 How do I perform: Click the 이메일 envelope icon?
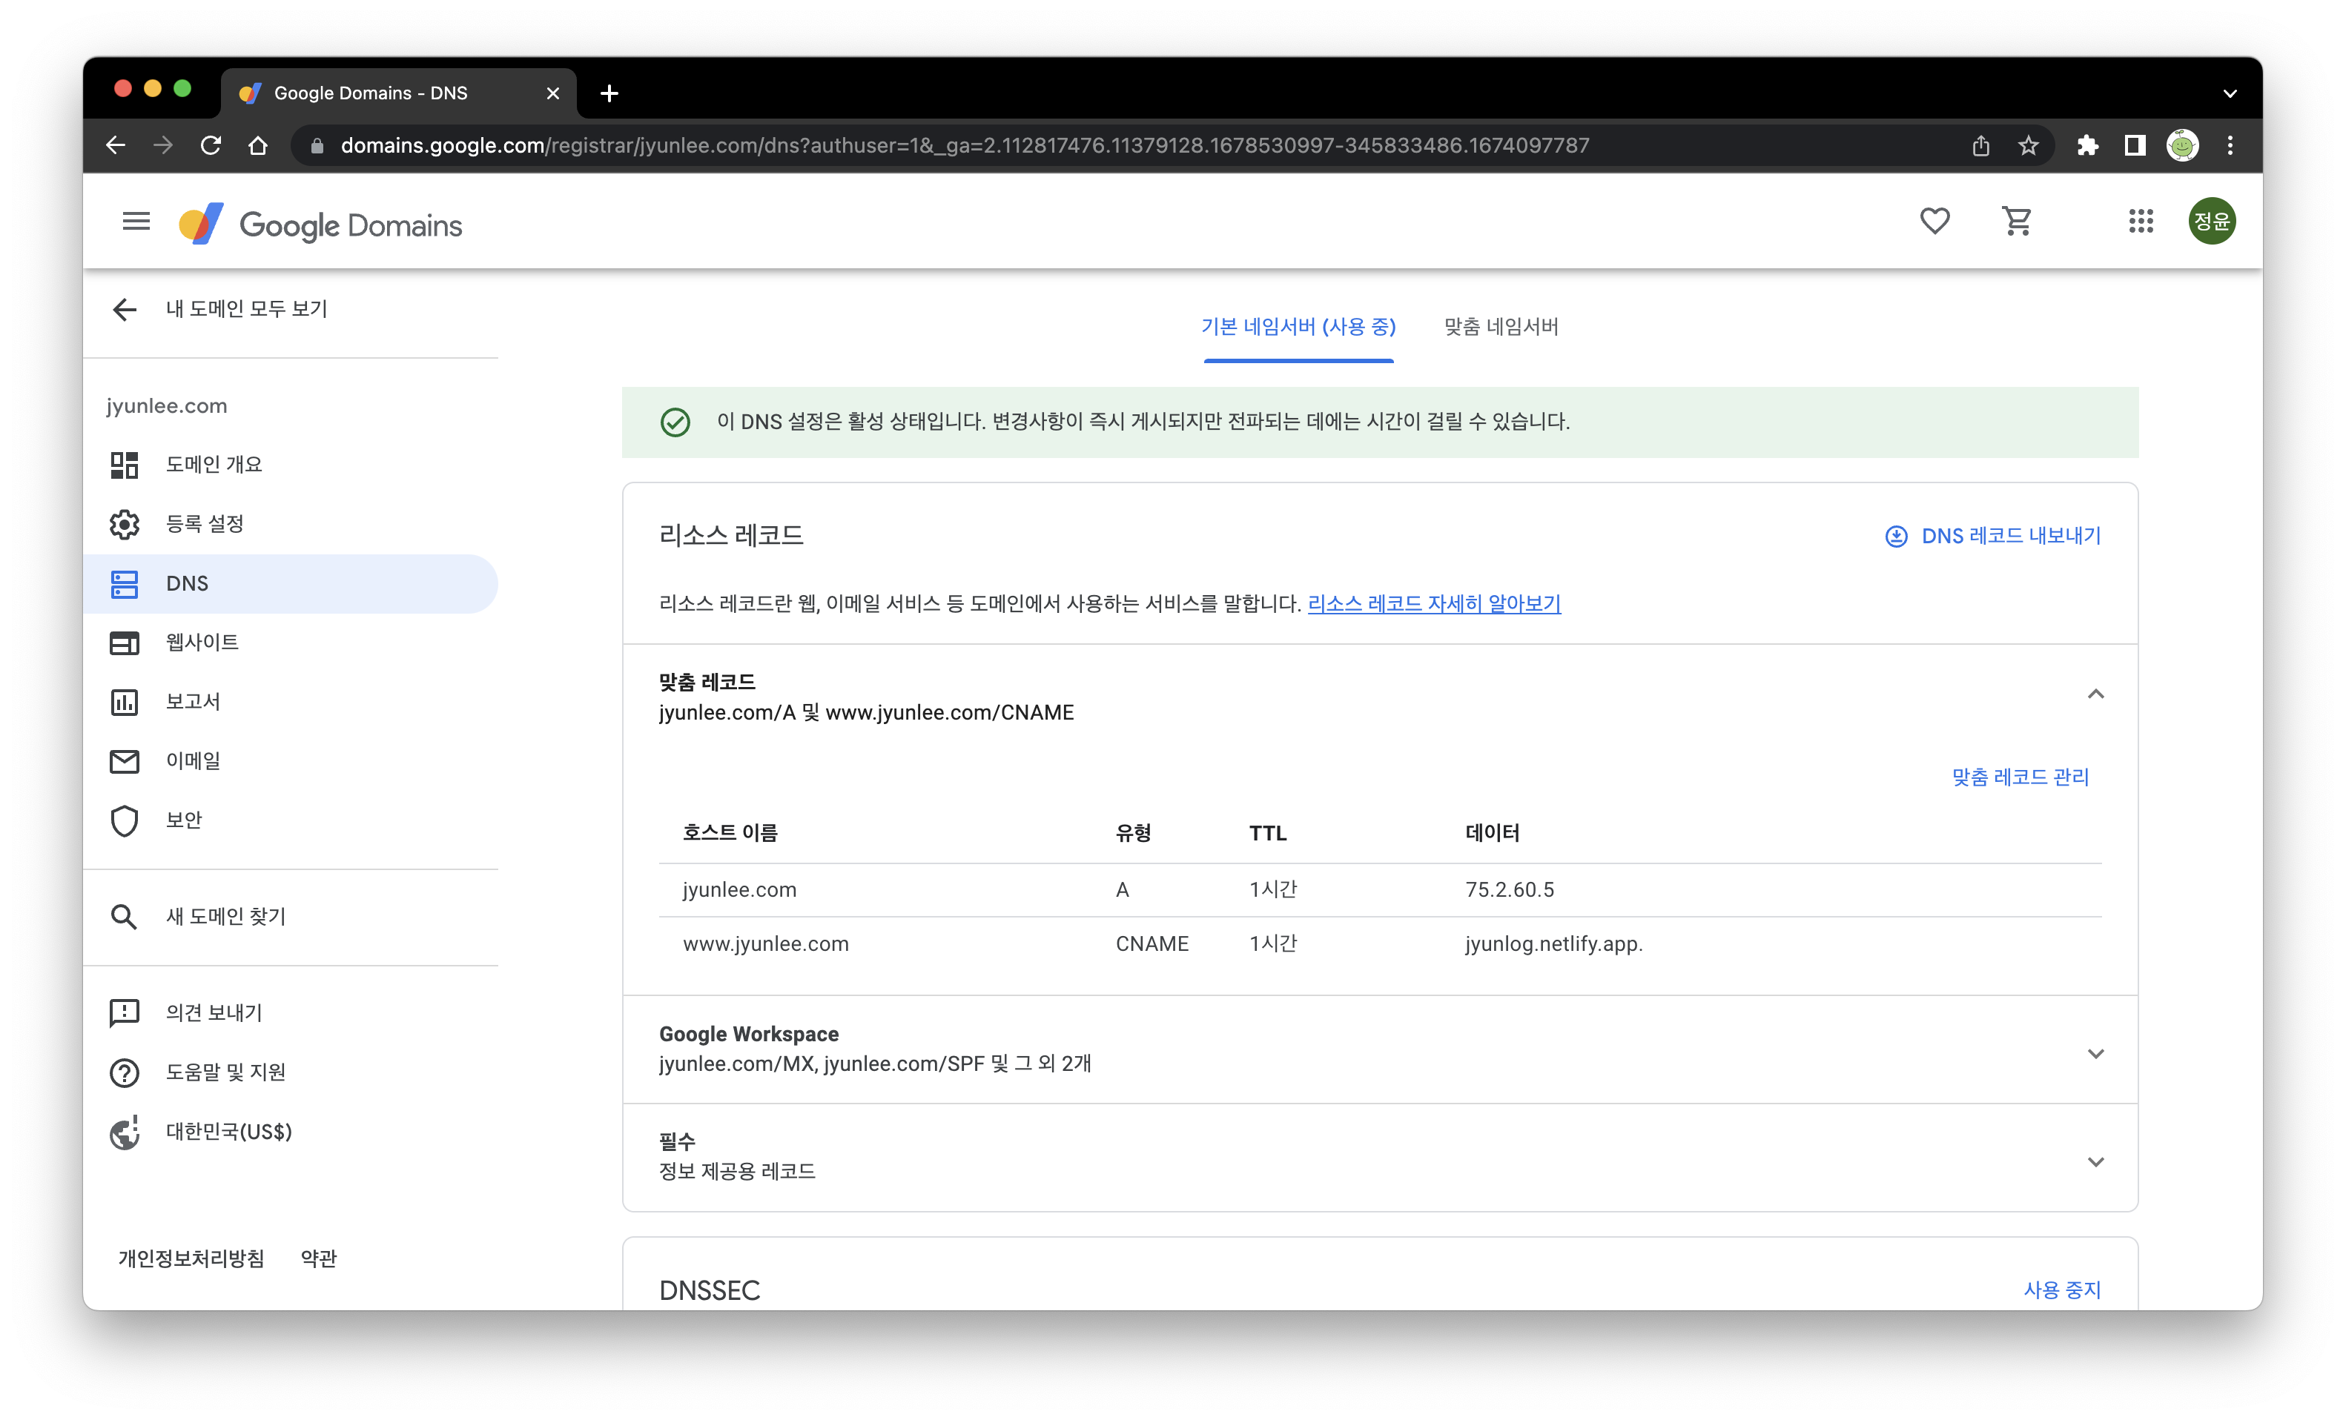[x=124, y=761]
